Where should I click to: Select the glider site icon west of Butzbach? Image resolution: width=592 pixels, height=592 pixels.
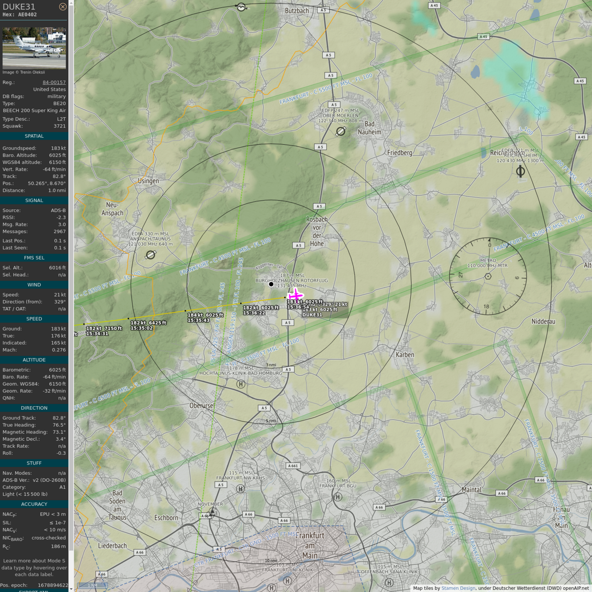[241, 7]
